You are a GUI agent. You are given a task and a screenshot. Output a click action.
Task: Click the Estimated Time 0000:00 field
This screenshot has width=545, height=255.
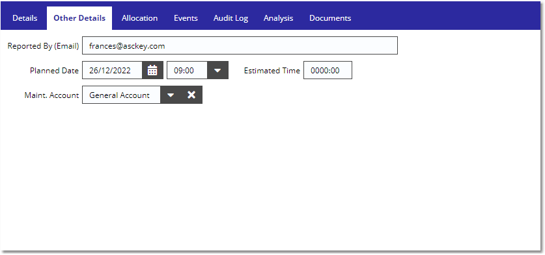(328, 70)
